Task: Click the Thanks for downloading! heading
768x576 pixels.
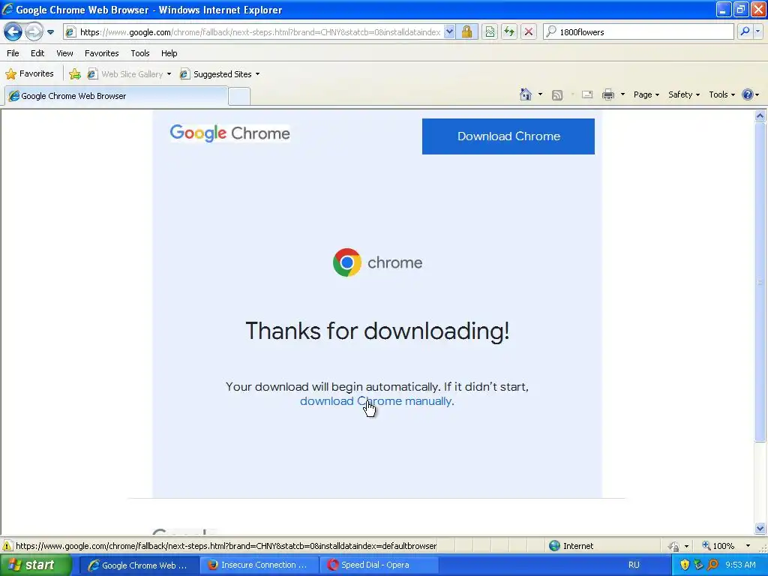Action: coord(377,331)
